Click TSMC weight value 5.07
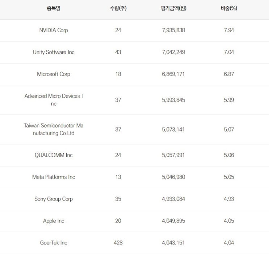269x254 pixels. (x=229, y=130)
